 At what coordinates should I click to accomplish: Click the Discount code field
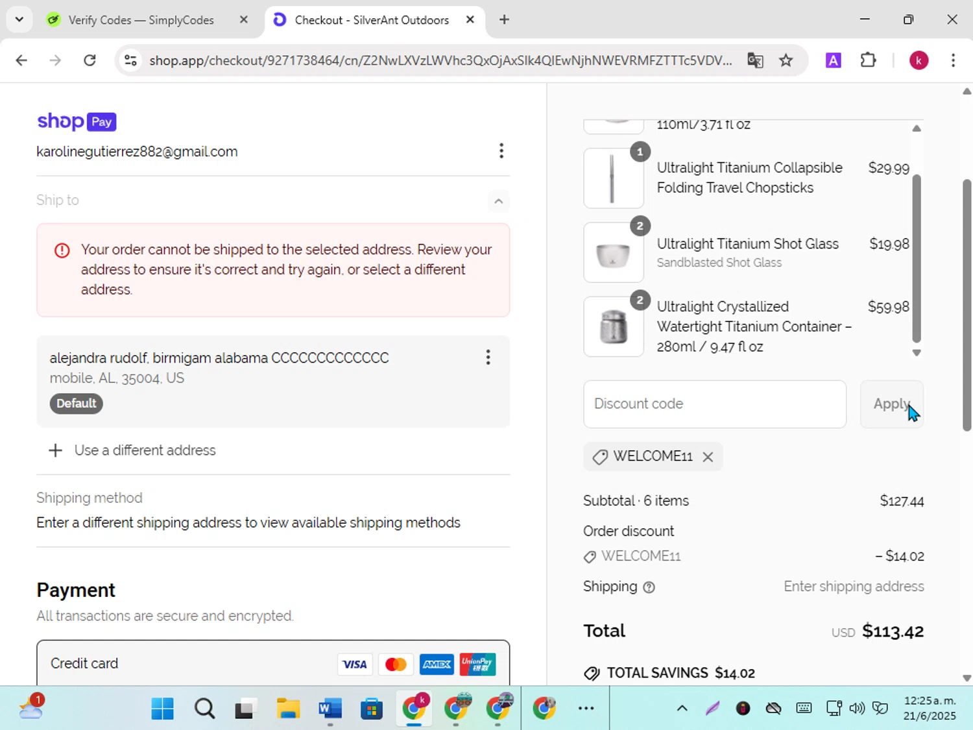pyautogui.click(x=715, y=404)
